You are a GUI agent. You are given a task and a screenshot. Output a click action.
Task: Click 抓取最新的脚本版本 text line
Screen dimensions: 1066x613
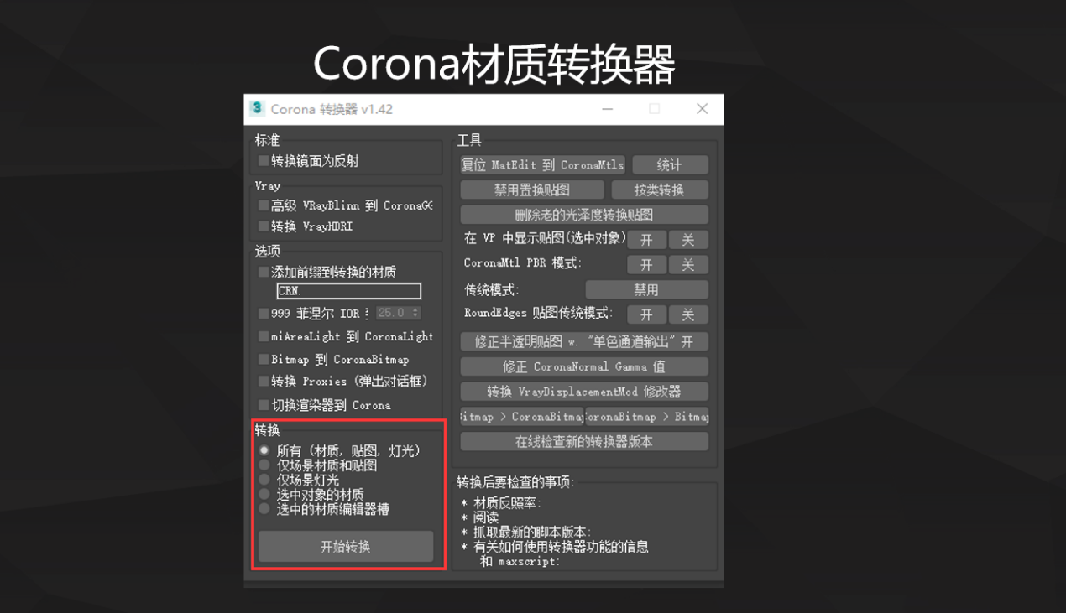(x=532, y=532)
